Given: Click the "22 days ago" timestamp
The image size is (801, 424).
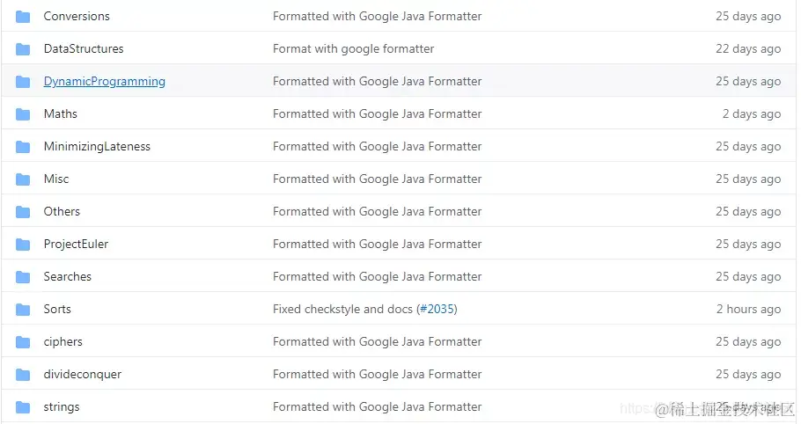Looking at the screenshot, I should point(748,49).
